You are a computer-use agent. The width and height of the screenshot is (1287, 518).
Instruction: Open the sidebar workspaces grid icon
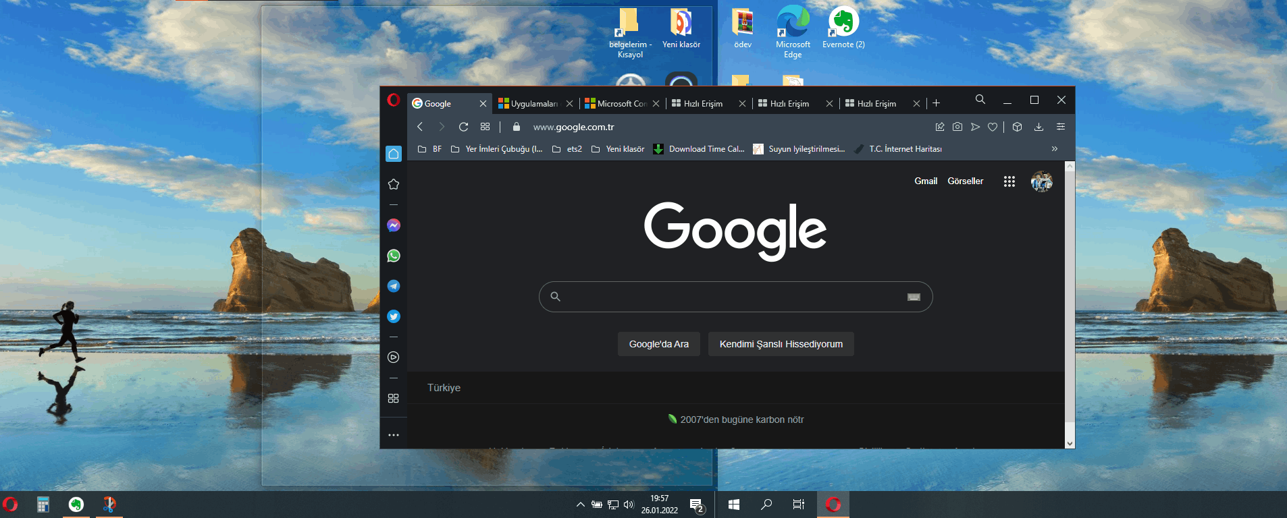[x=394, y=399]
